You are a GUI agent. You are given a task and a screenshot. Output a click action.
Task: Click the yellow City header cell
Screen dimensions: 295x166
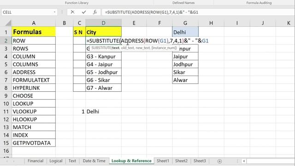103,32
